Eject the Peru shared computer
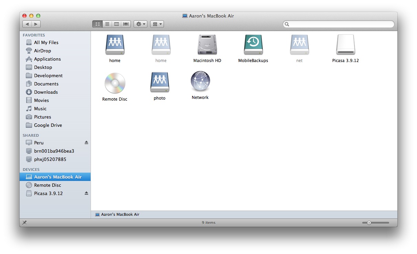Viewport: 417px width, 254px height. click(x=86, y=143)
